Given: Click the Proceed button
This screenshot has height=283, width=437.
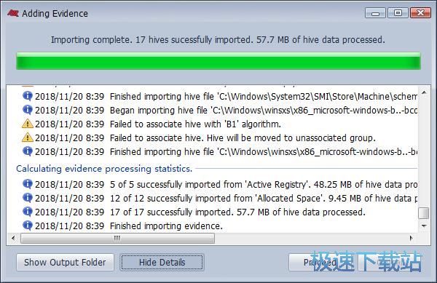Looking at the screenshot, I should (320, 262).
